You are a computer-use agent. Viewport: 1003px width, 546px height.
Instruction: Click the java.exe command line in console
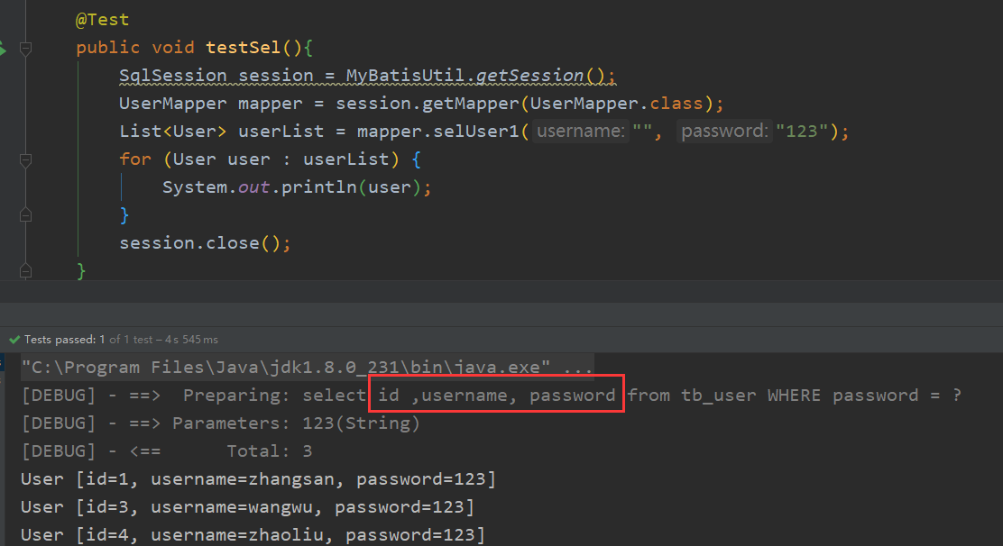point(307,368)
